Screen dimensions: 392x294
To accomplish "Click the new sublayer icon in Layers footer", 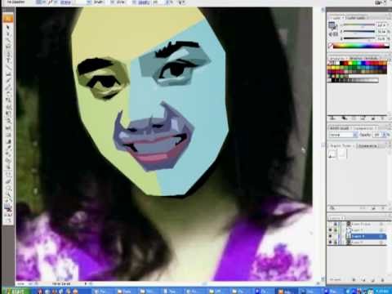I will pyautogui.click(x=363, y=280).
